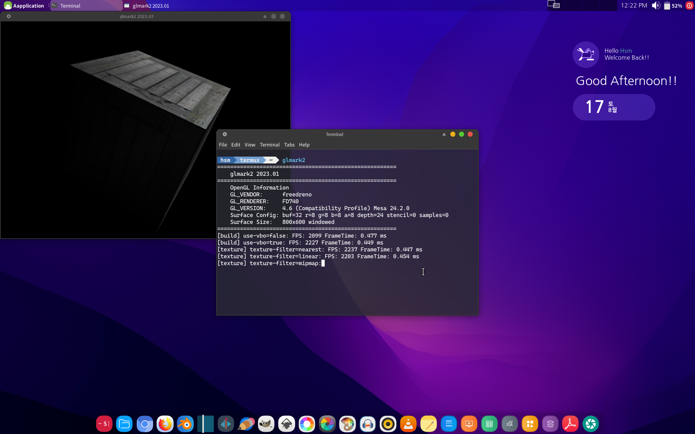Launch VLC media player from the dock
Viewport: 695px width, 434px height.
tap(408, 424)
